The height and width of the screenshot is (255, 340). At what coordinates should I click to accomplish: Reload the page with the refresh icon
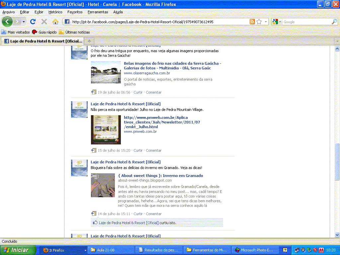pos(33,22)
